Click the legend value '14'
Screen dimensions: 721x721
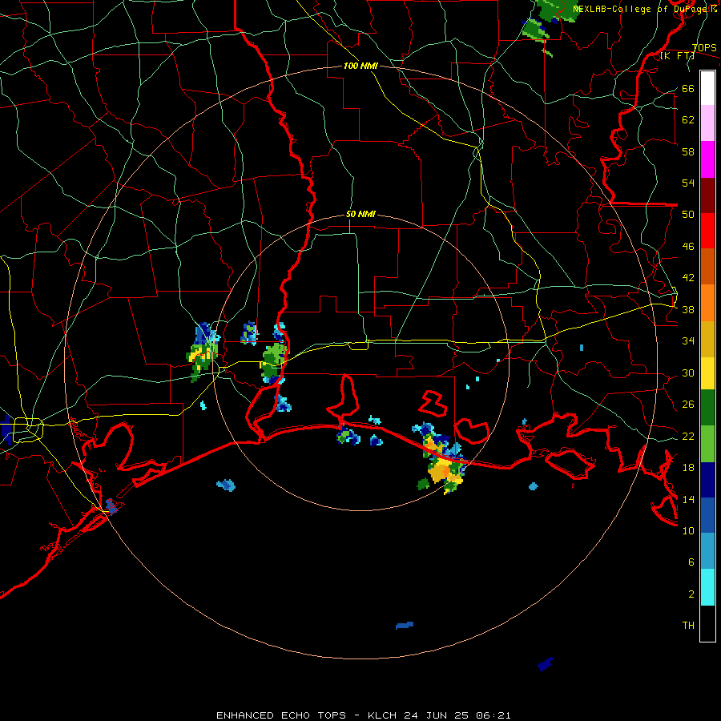(688, 499)
